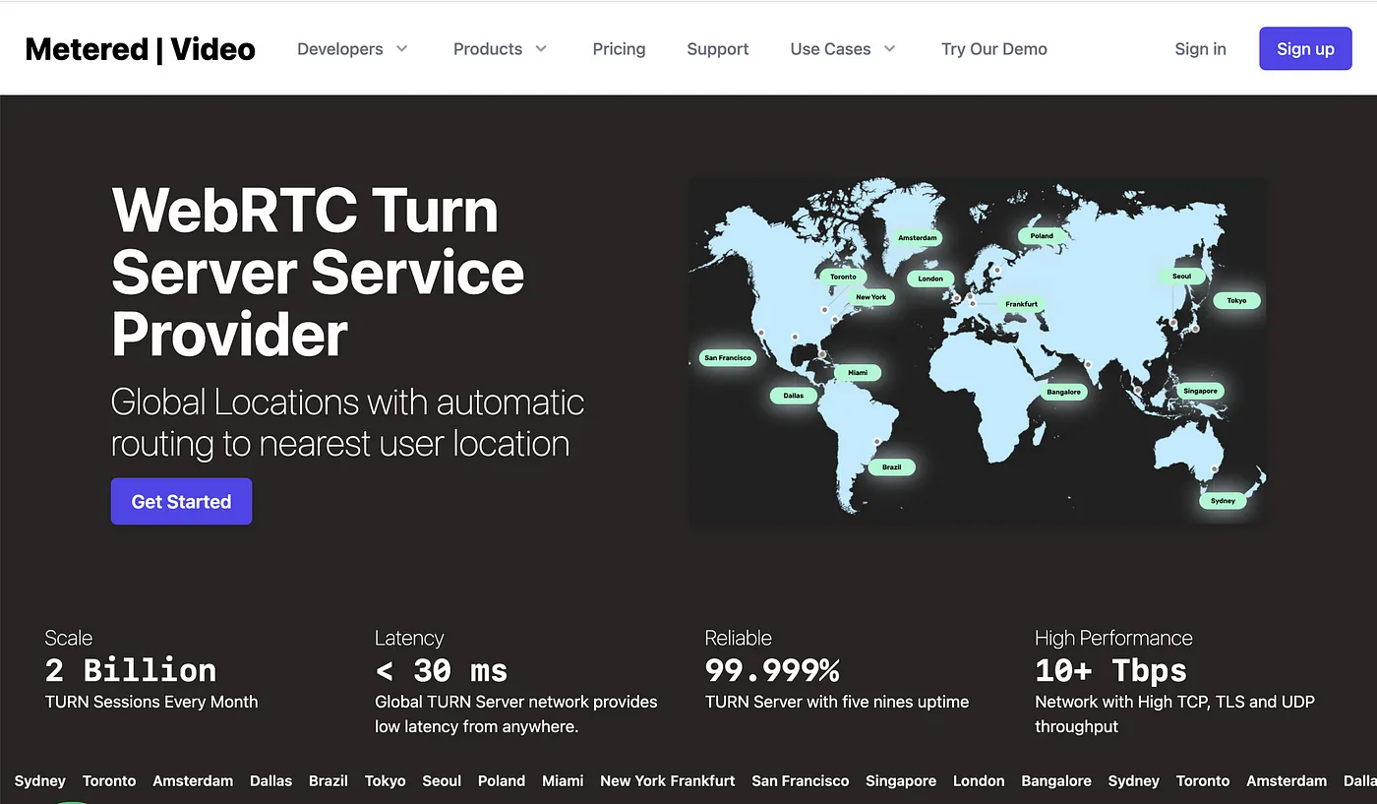
Task: Open the Try Our Demo link
Action: (x=994, y=49)
